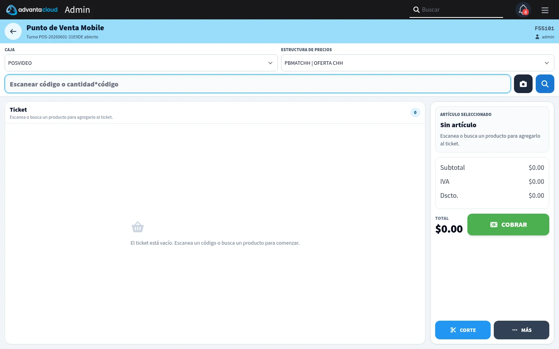This screenshot has height=349, width=559.
Task: Click the F55101 terminal text
Action: point(544,28)
